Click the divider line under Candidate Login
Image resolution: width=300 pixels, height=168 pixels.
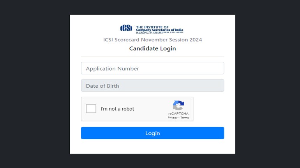(152, 57)
